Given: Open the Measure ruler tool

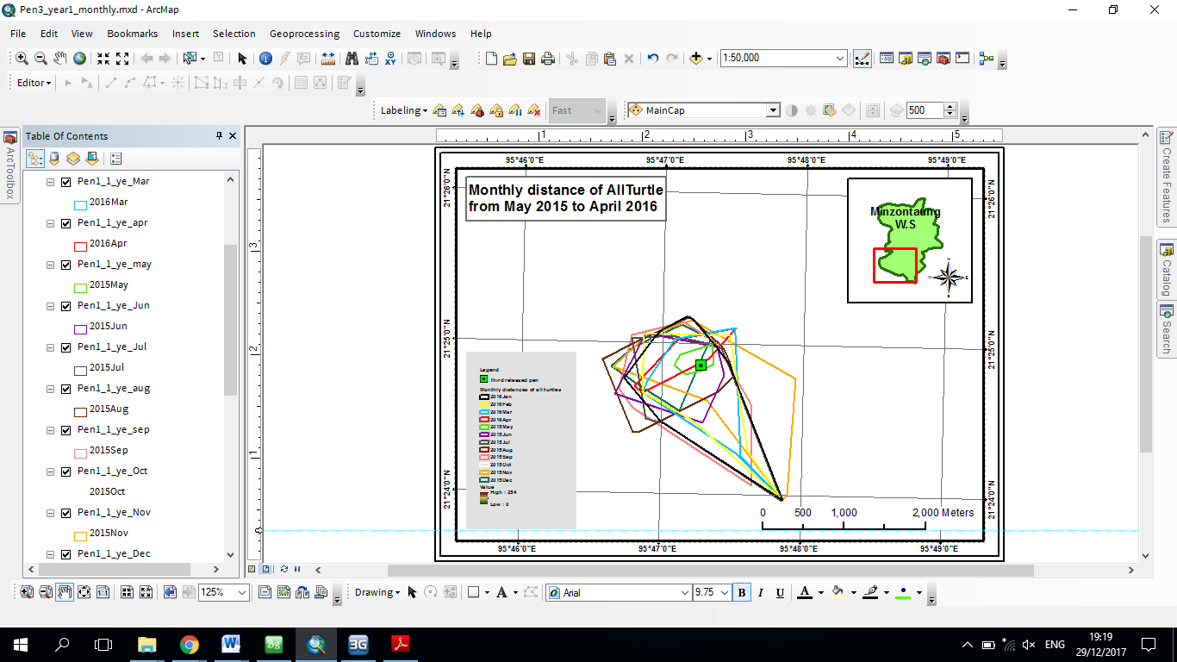Looking at the screenshot, I should click(327, 59).
